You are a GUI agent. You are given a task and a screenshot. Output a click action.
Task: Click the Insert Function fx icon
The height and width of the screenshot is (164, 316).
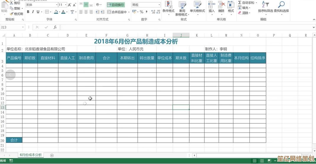(55, 27)
